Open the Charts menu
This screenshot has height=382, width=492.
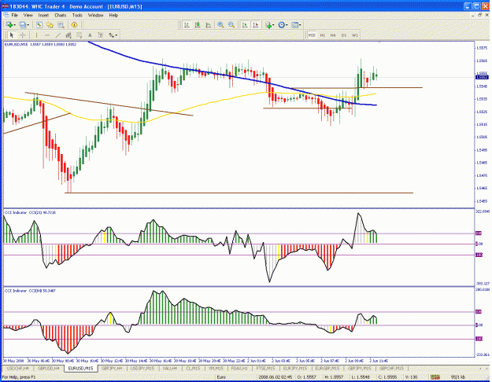click(61, 15)
